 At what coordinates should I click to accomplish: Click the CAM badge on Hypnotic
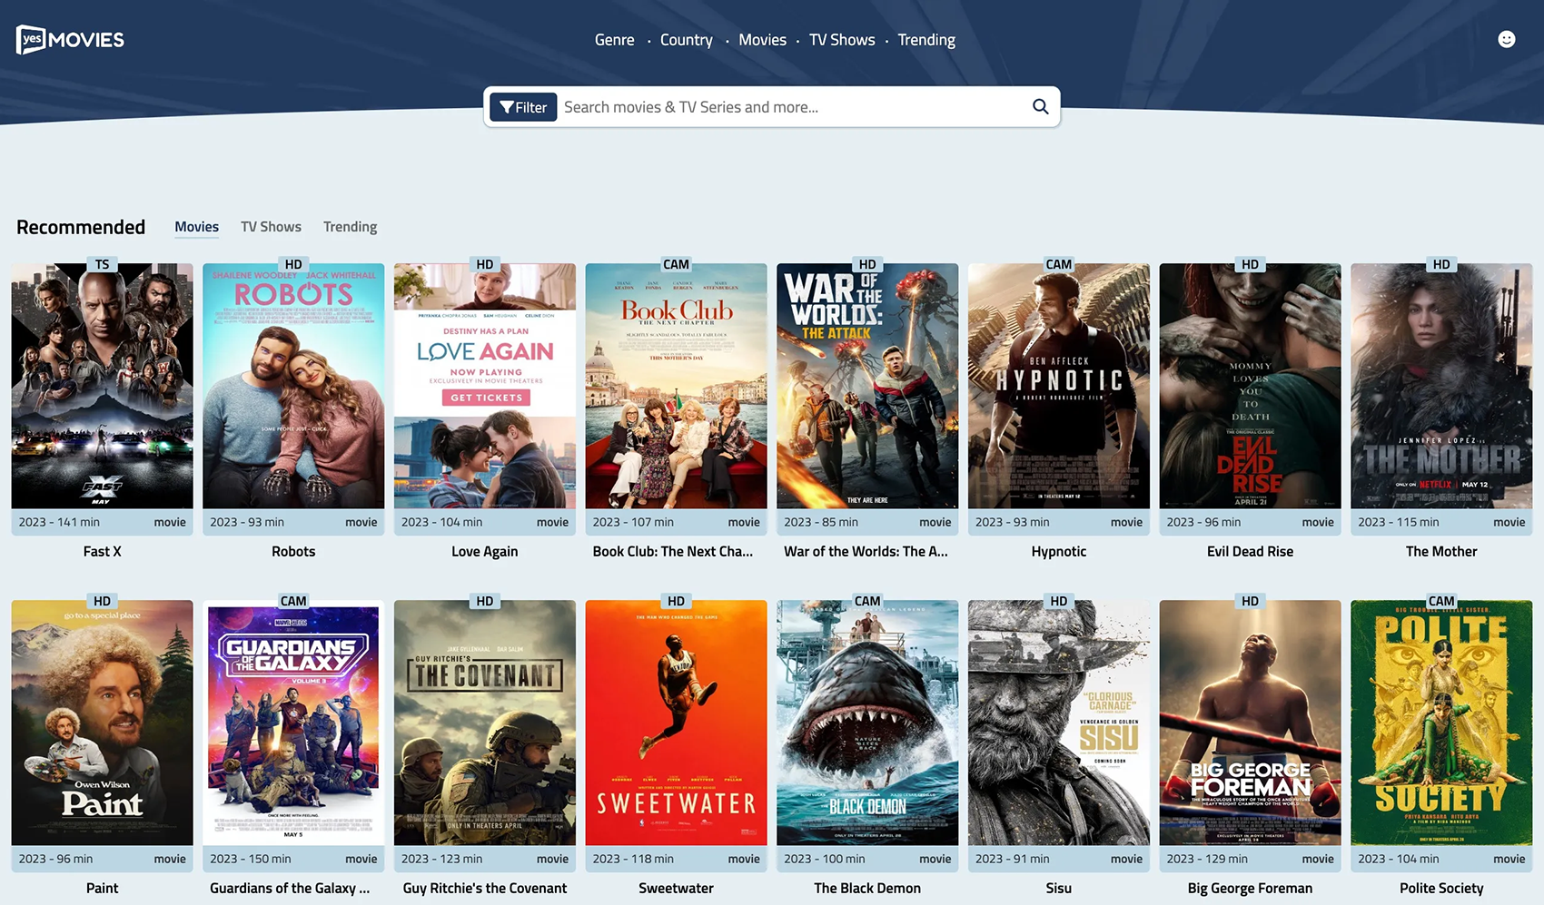point(1059,264)
